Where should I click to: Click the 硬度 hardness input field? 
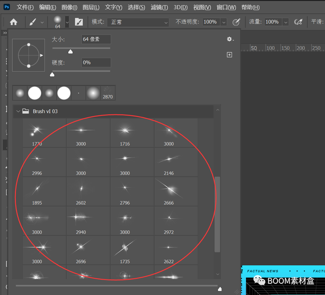96,62
